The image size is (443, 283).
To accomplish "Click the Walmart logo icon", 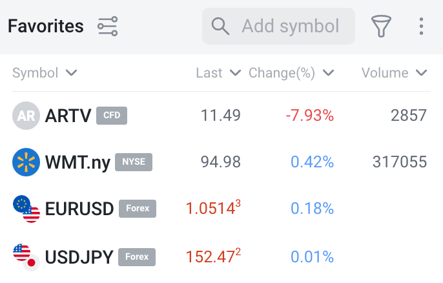I will coord(26,162).
